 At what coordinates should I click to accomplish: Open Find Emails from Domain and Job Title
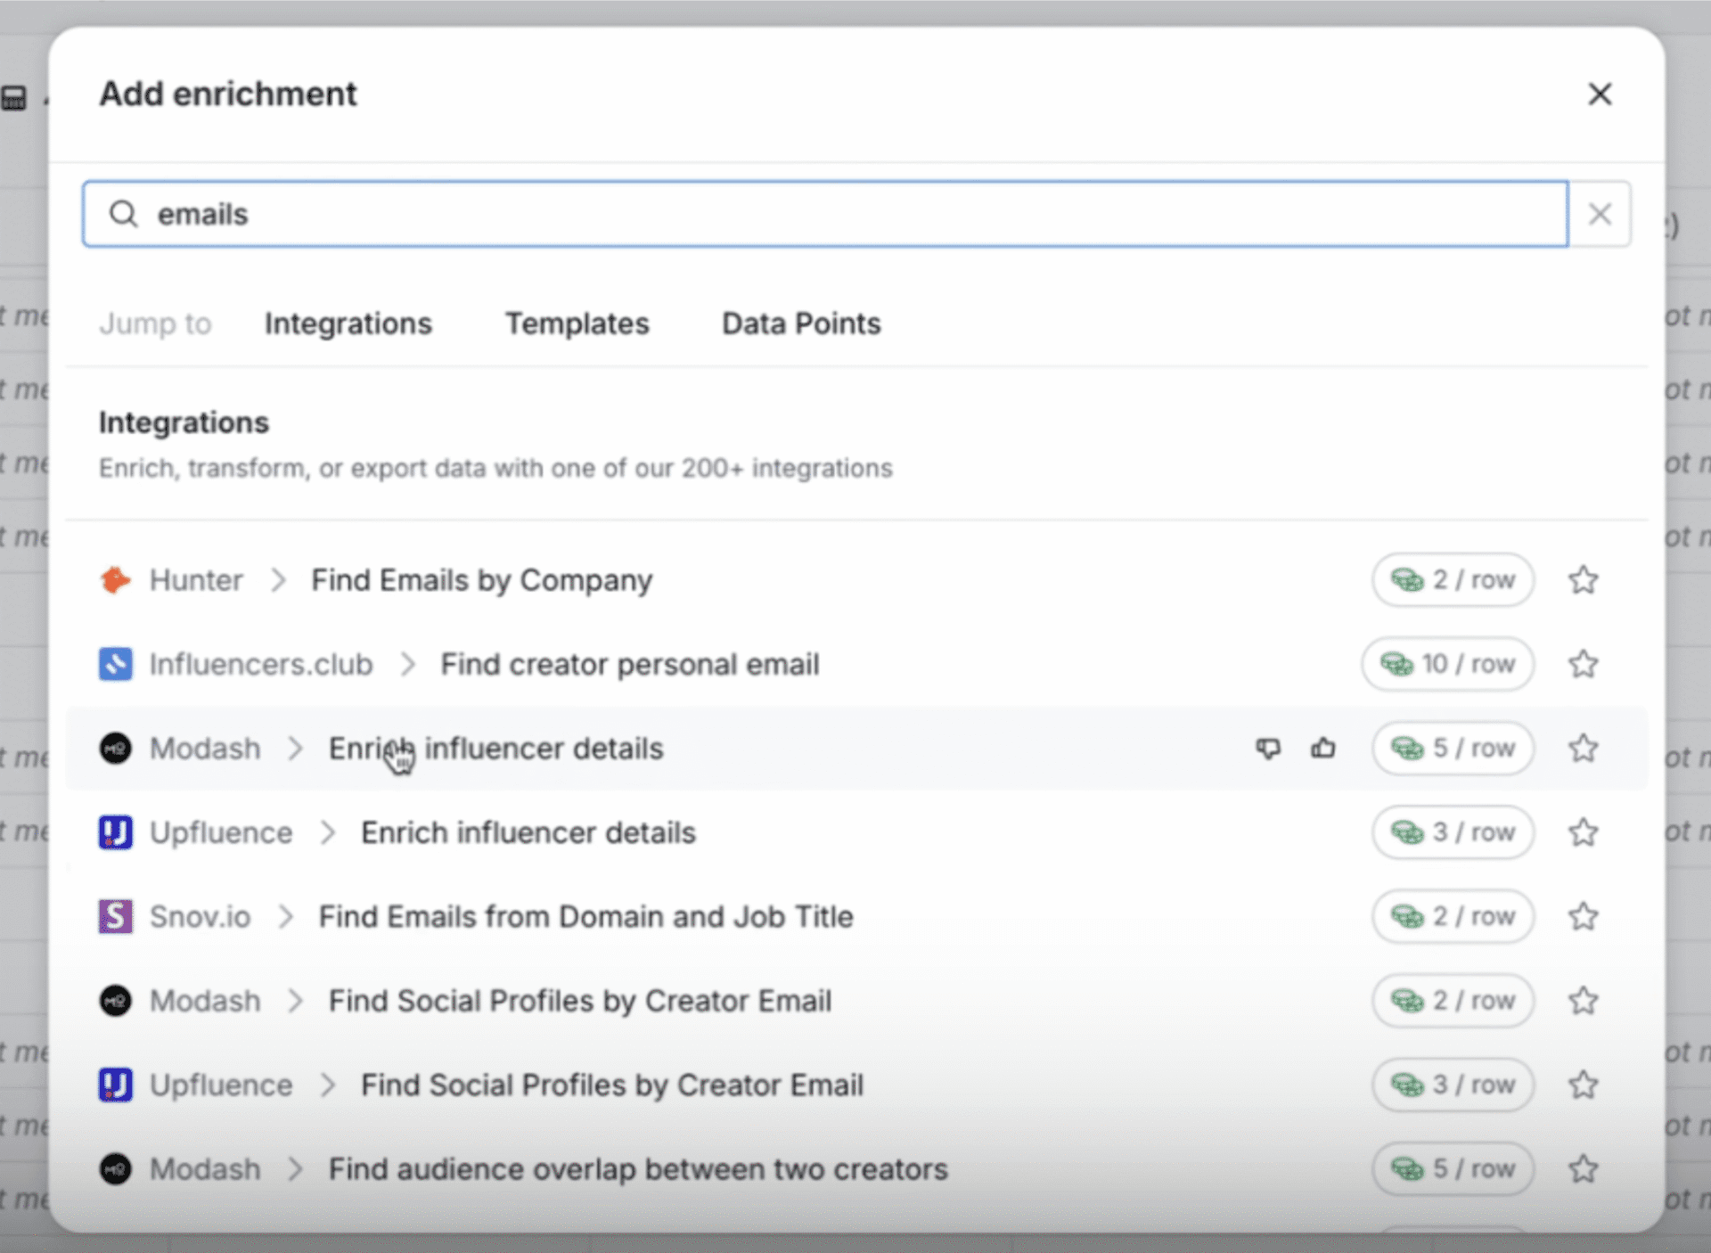click(585, 916)
